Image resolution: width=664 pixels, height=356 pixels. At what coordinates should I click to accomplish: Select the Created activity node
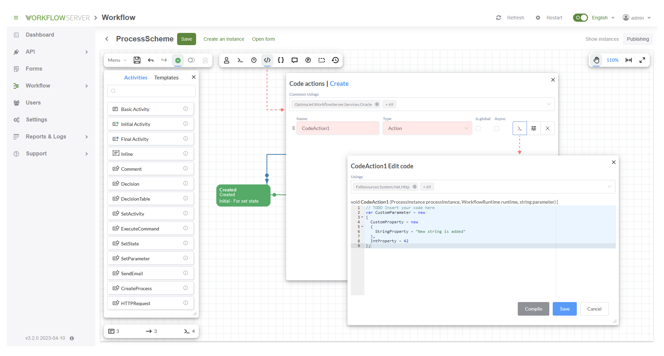[x=243, y=195]
